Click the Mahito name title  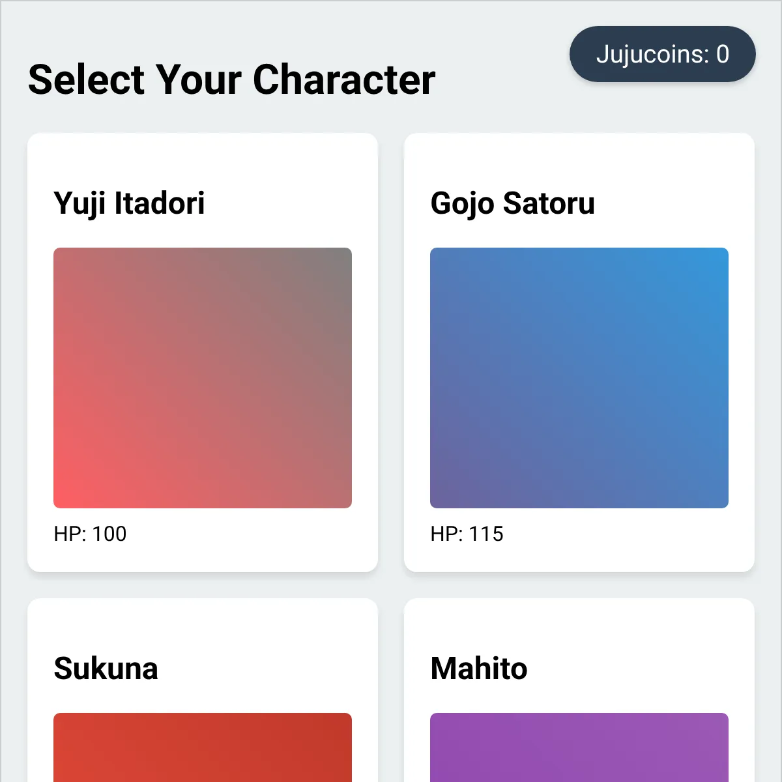pyautogui.click(x=479, y=669)
